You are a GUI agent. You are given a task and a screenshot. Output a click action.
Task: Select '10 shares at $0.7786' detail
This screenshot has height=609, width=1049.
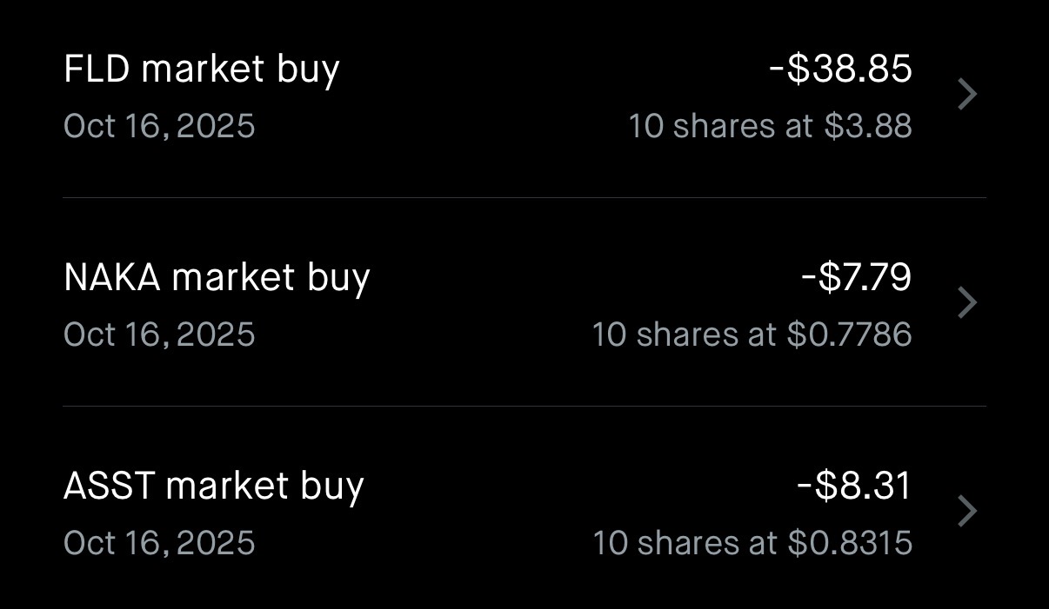[752, 335]
